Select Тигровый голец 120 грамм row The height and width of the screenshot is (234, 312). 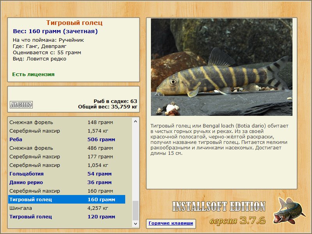point(67,217)
